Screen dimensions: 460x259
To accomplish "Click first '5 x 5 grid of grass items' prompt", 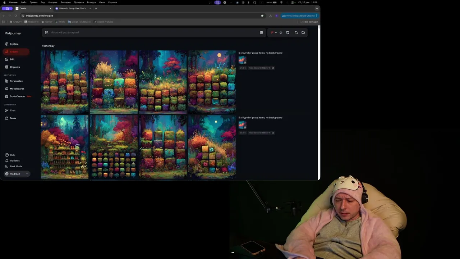I will (260, 53).
